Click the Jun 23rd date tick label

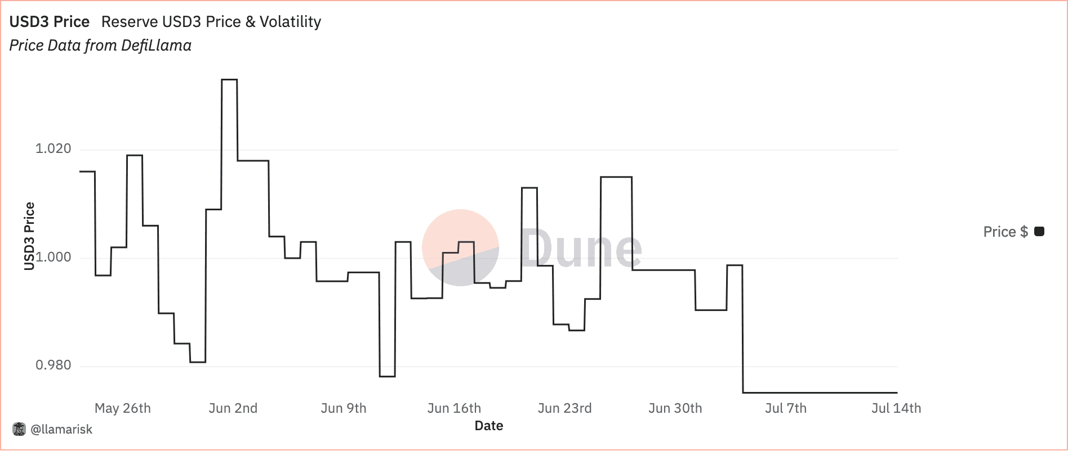tap(564, 408)
